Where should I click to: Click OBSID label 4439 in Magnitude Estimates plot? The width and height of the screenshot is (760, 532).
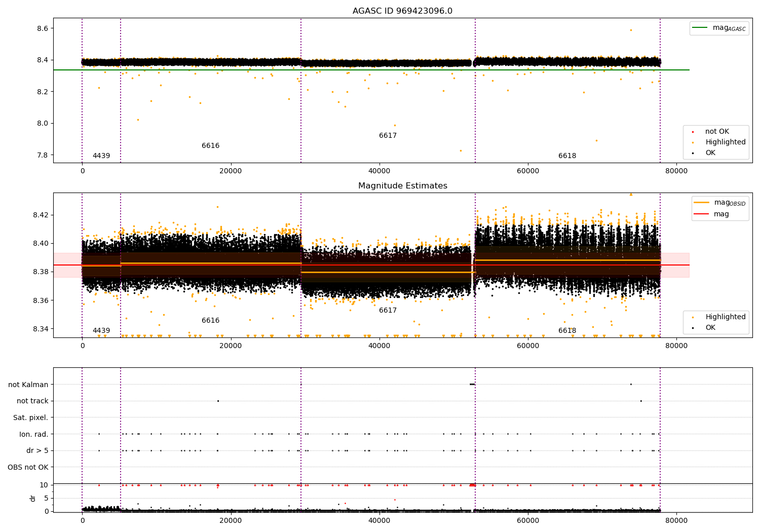click(x=101, y=331)
